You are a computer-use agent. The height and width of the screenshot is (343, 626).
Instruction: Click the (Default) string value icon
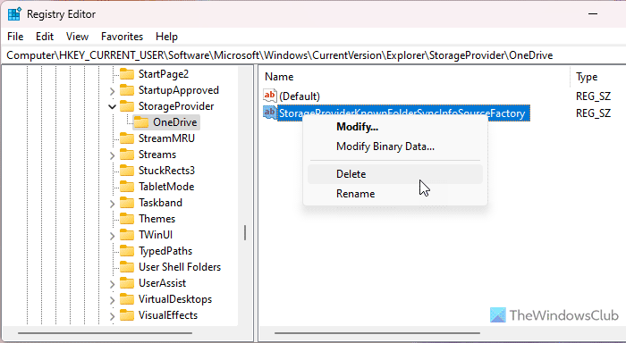[x=270, y=96]
